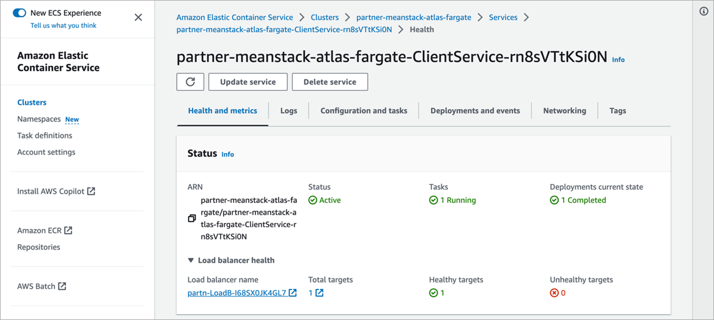The height and width of the screenshot is (320, 714).
Task: Click the refresh service icon button
Action: click(x=190, y=82)
